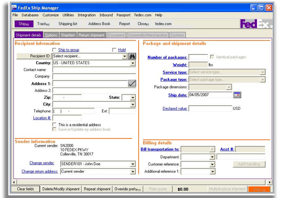
Task: Click the address check mark icon
Action: 132,83
